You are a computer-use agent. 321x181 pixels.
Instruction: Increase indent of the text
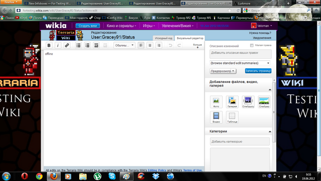(96, 45)
